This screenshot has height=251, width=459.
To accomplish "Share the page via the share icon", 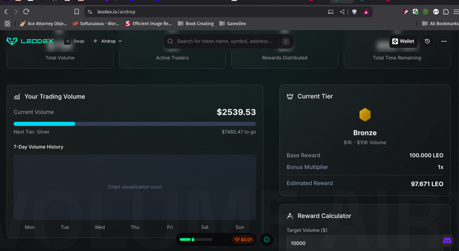I will point(342,12).
